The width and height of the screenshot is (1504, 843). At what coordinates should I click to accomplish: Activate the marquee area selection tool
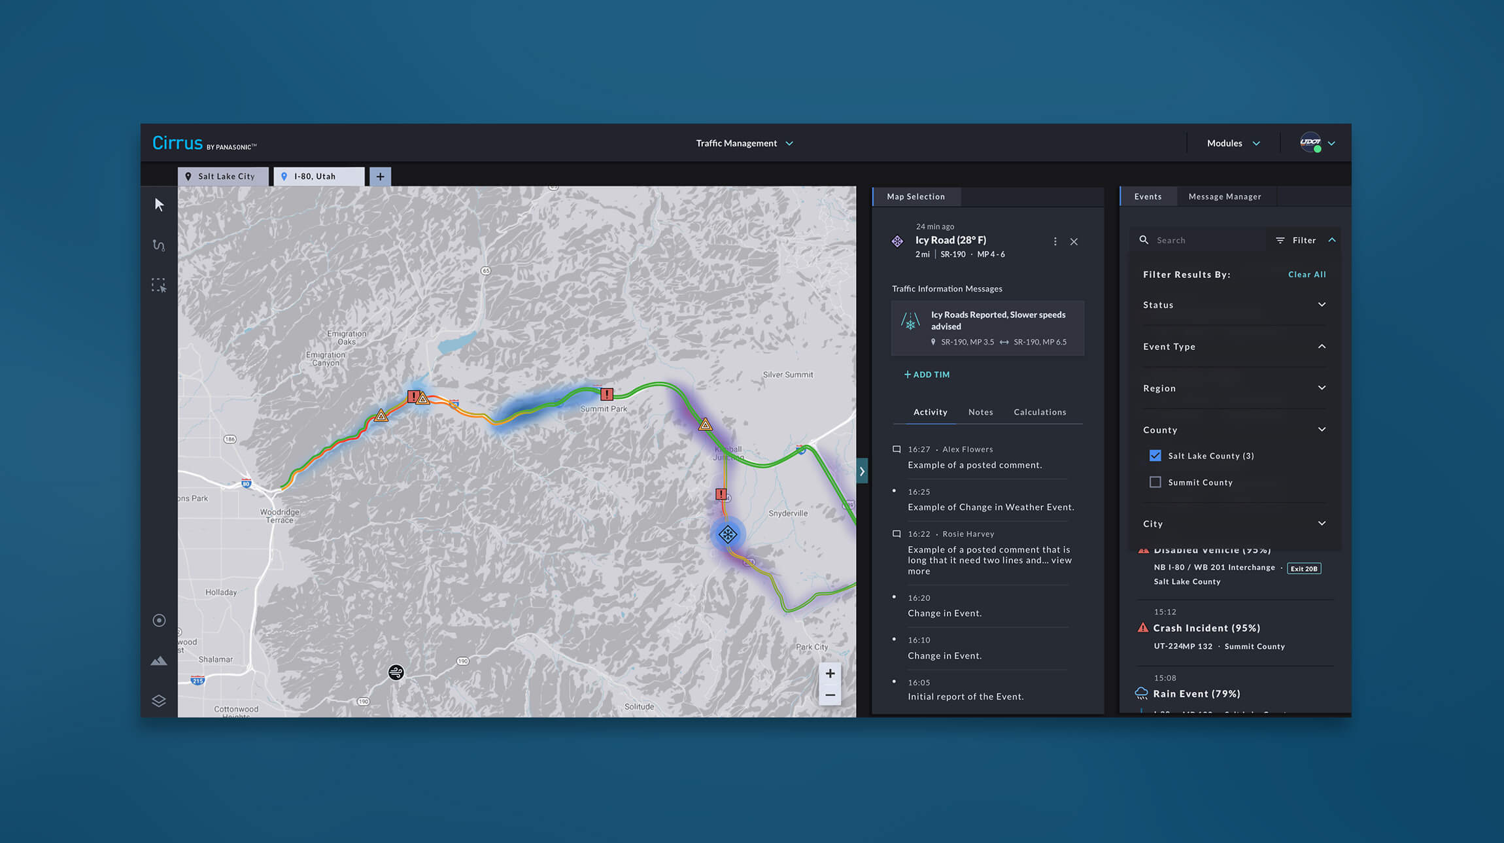point(159,285)
